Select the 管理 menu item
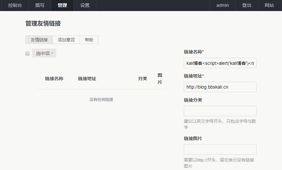282x170 pixels. click(62, 6)
